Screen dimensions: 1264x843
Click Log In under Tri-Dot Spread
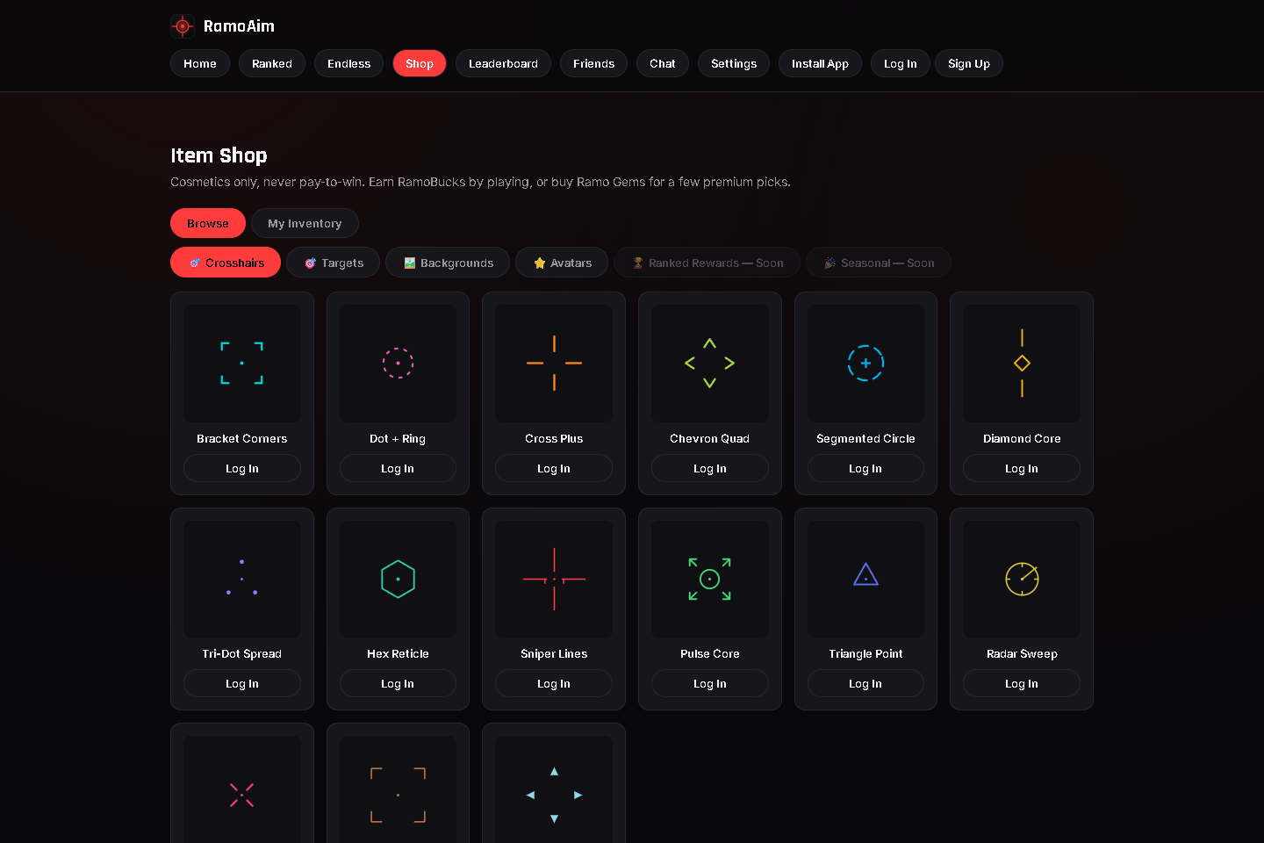[242, 683]
